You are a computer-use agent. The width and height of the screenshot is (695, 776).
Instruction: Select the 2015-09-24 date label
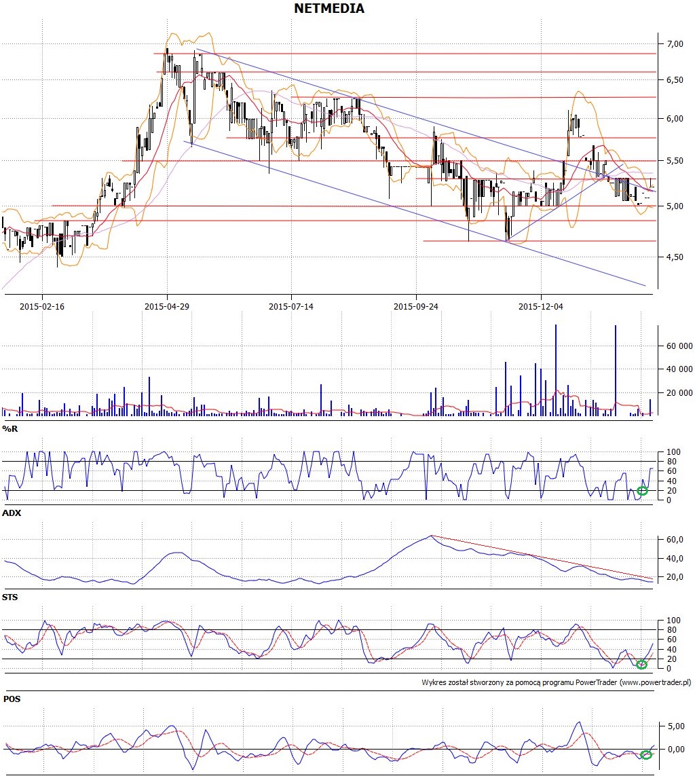coord(415,306)
